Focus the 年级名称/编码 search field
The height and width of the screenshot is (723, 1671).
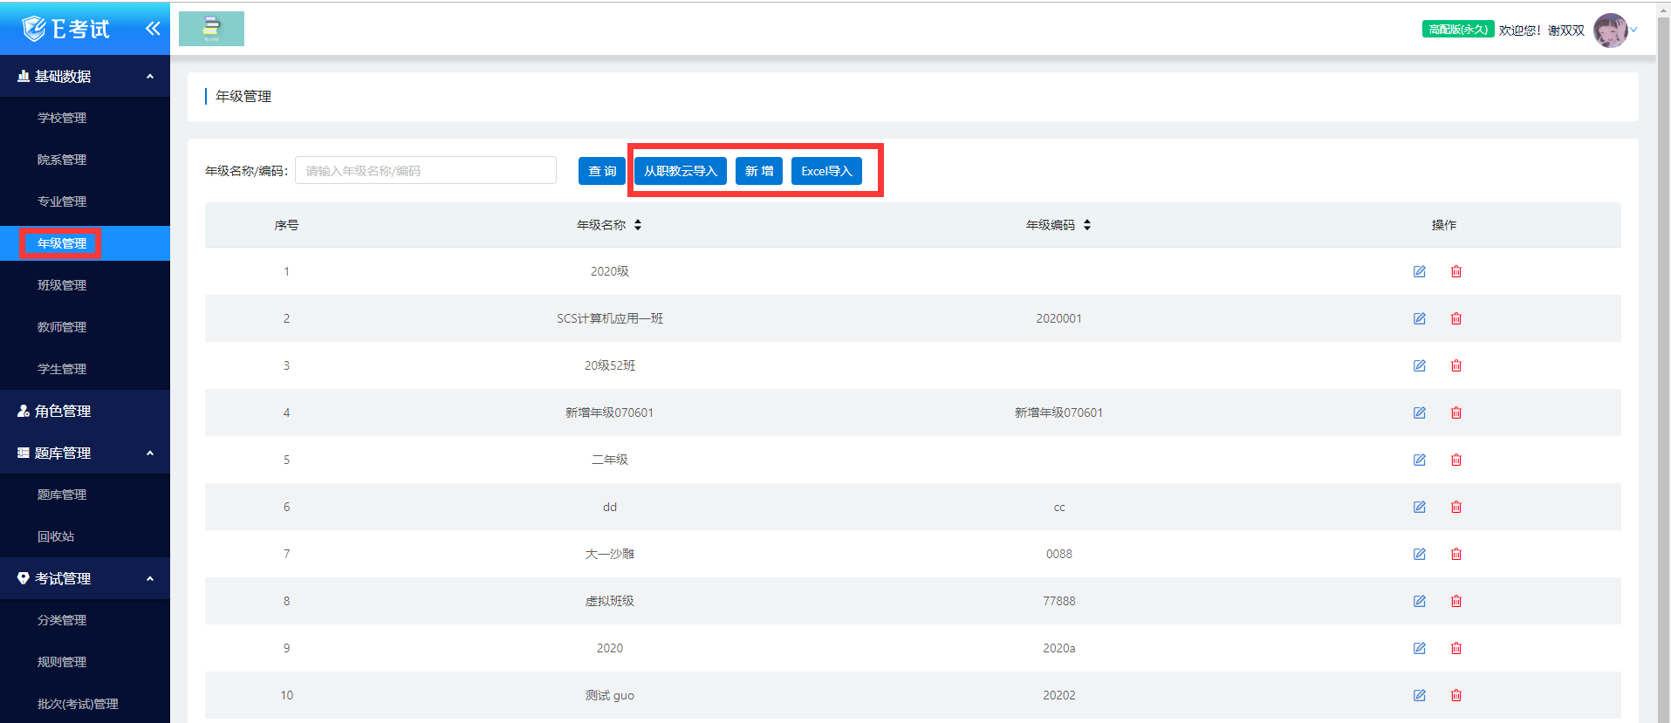click(426, 170)
